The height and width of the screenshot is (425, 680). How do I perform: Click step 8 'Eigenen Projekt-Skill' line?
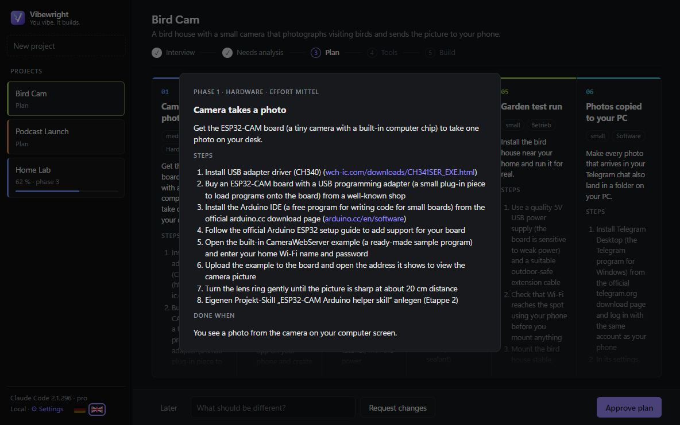(331, 300)
